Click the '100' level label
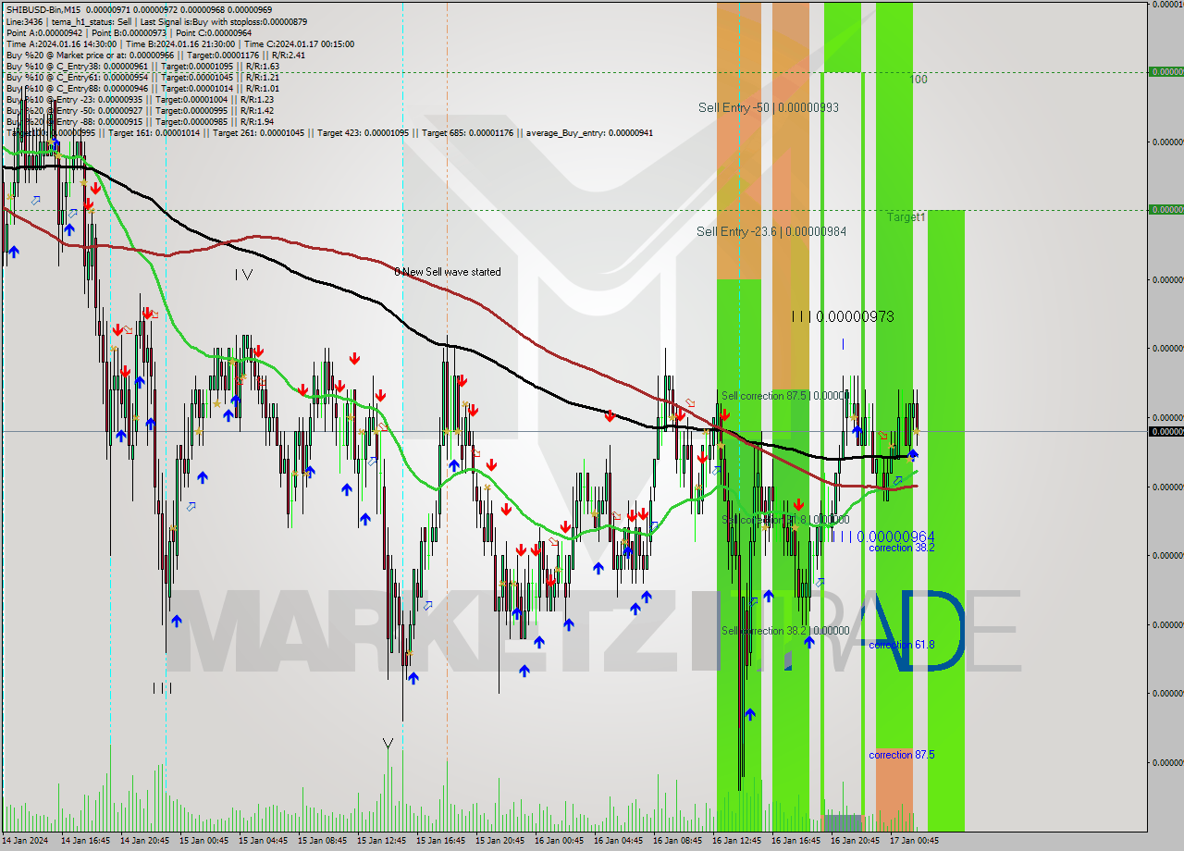 click(918, 80)
